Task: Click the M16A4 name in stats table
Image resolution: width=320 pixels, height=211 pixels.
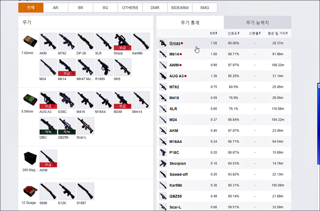Action: [x=176, y=142]
